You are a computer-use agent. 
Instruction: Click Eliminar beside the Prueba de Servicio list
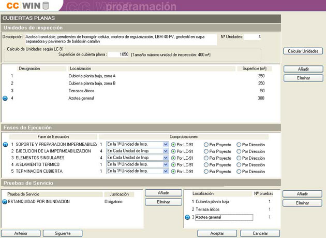pyautogui.click(x=163, y=202)
